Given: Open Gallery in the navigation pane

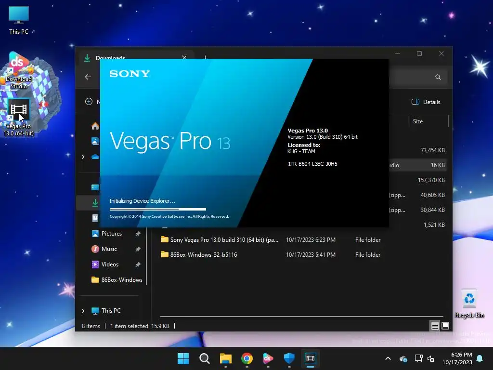Looking at the screenshot, I should click(x=95, y=141).
